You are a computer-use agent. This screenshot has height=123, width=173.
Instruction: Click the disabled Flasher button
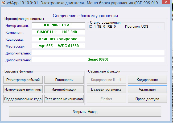click(x=106, y=99)
